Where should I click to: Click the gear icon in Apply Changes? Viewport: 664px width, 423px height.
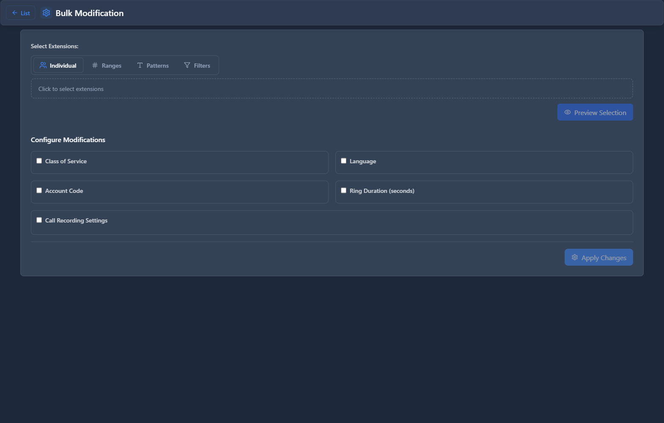pos(575,258)
